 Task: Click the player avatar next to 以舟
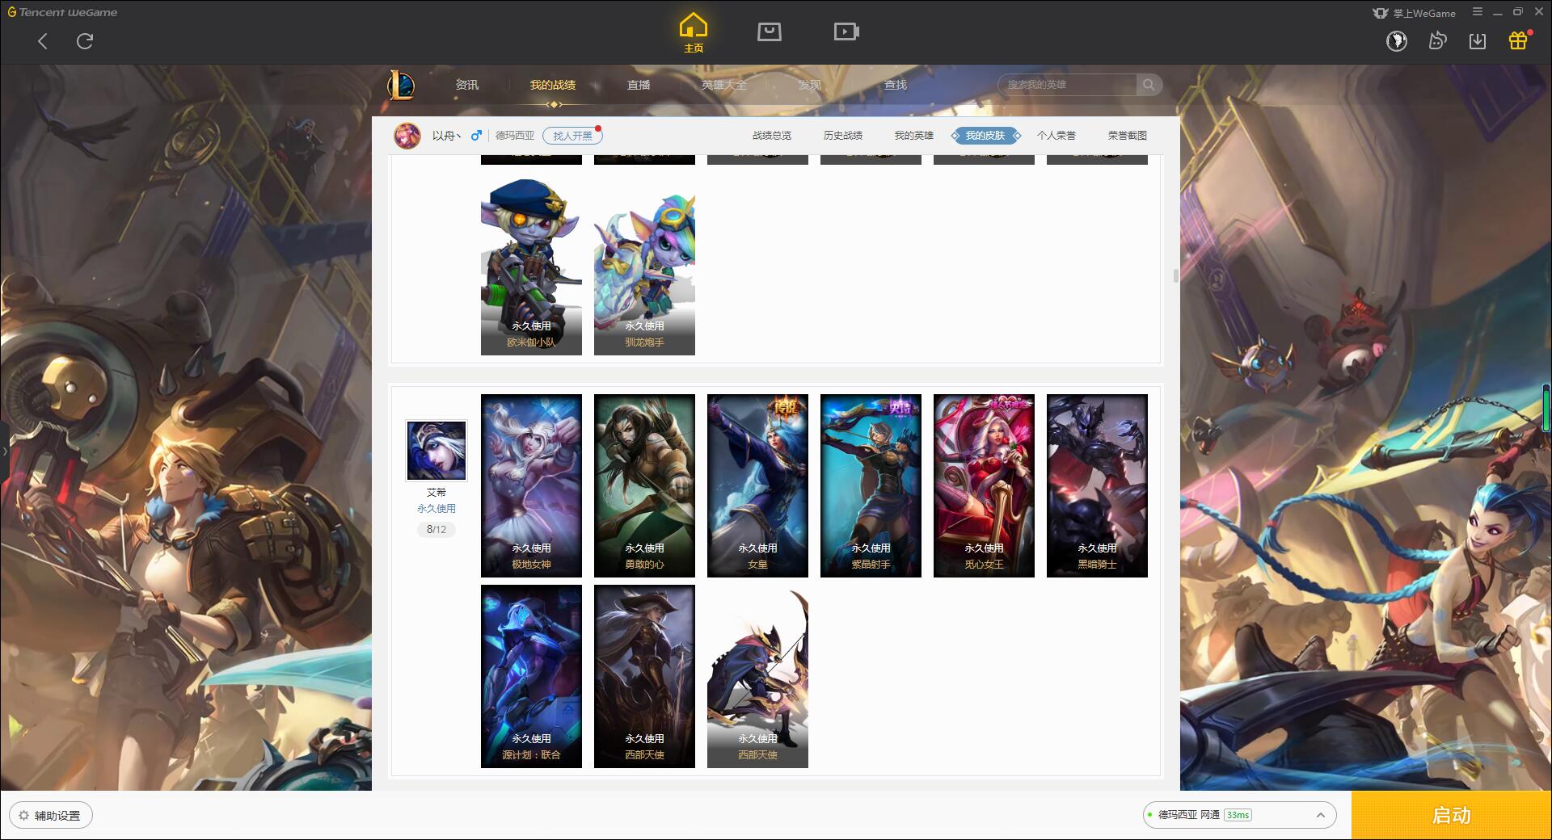[407, 136]
